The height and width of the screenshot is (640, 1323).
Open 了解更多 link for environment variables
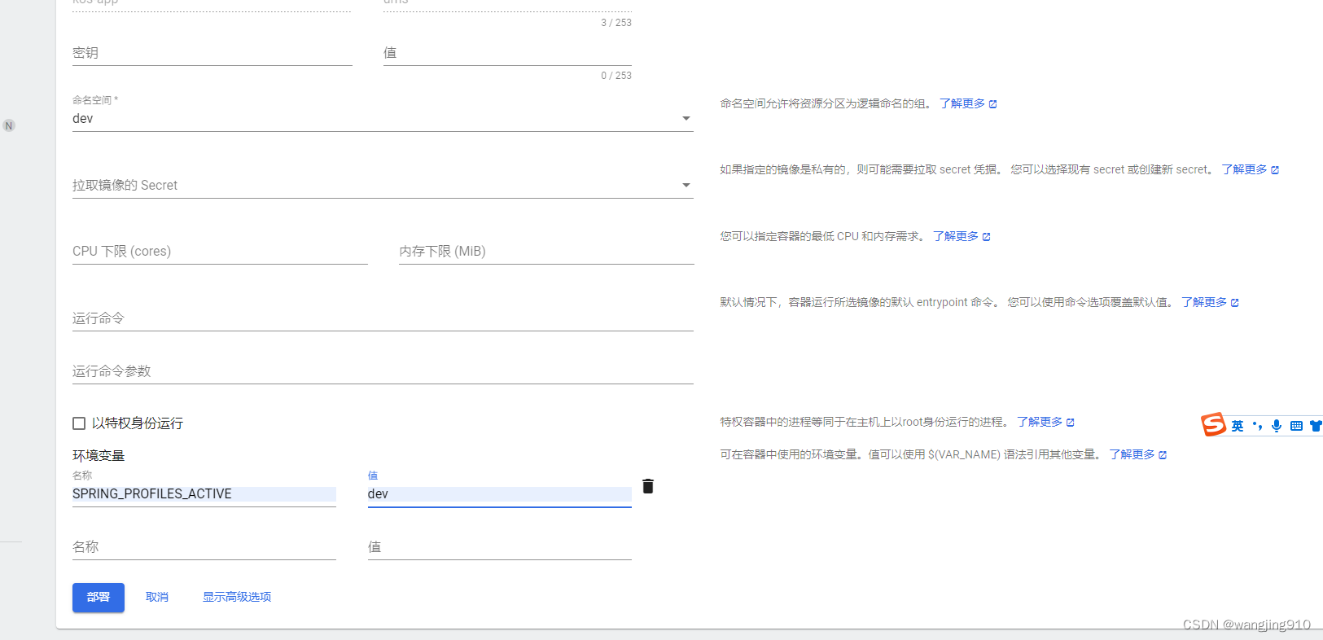pyautogui.click(x=1138, y=454)
